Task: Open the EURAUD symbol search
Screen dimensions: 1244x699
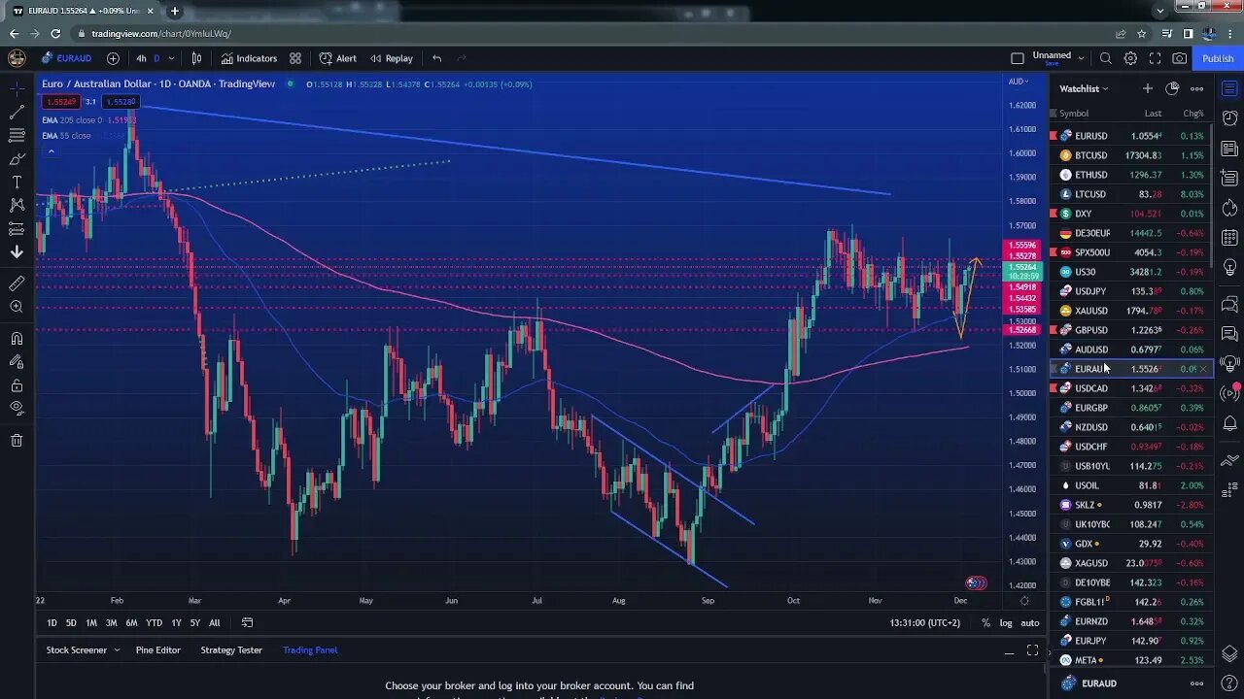Action: point(65,58)
